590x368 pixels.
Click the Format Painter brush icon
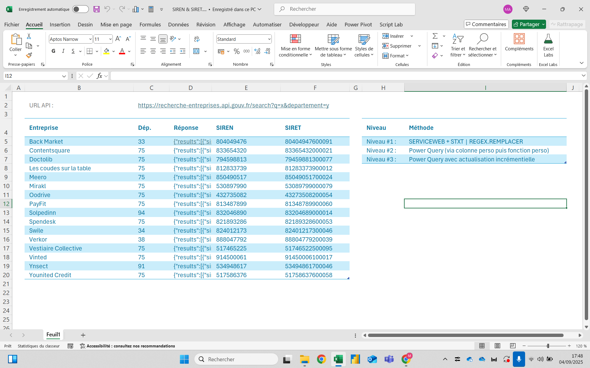point(29,55)
